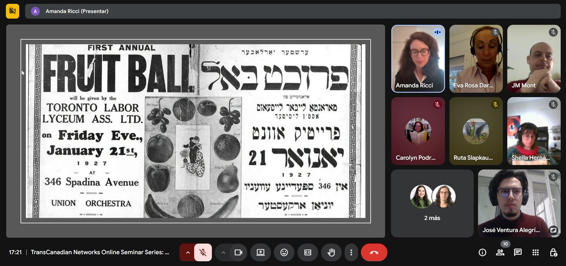The width and height of the screenshot is (566, 266).
Task: Select Ruta Slapkau... participant tile
Action: click(x=476, y=131)
